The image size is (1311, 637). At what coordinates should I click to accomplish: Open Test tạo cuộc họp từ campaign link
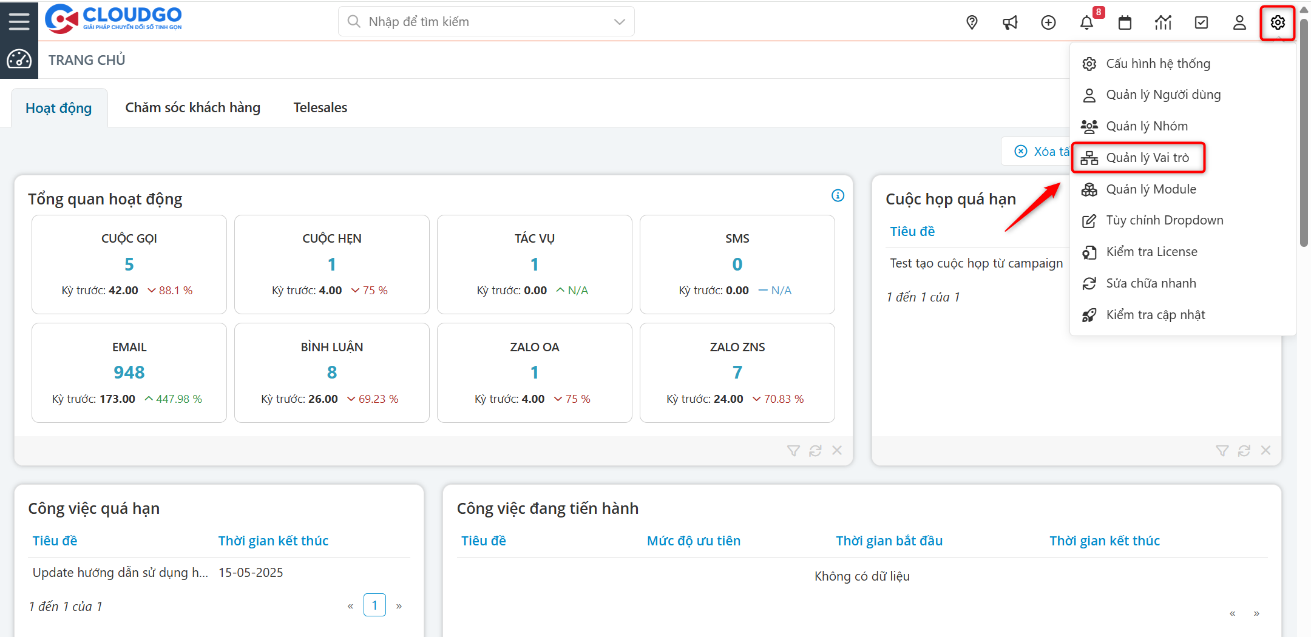(x=976, y=263)
